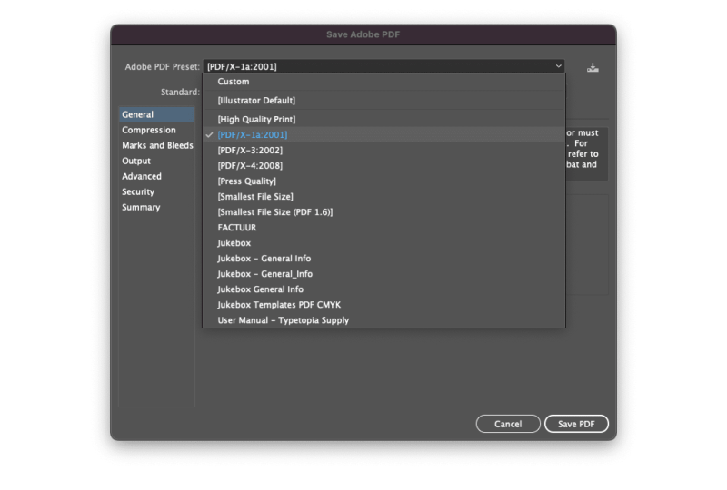Select the FACTUUR preset
This screenshot has width=727, height=490.
point(383,228)
